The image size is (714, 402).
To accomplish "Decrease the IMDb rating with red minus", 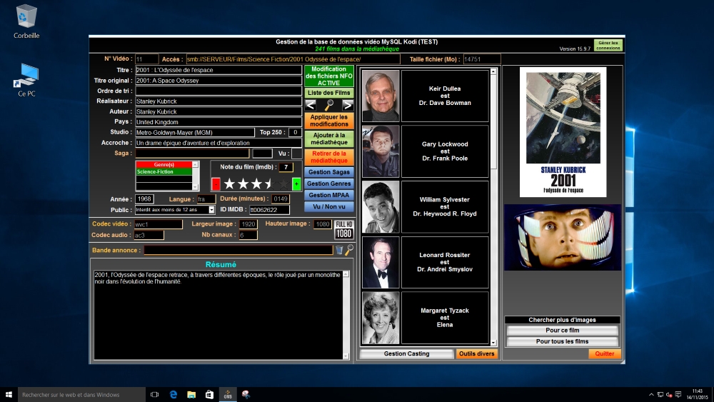I will [x=216, y=184].
